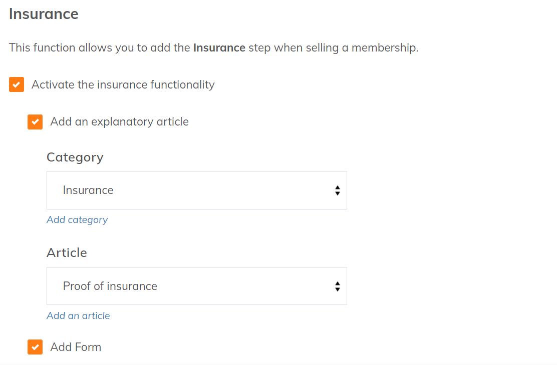Click the Article field label
Image resolution: width=557 pixels, height=365 pixels.
(67, 253)
